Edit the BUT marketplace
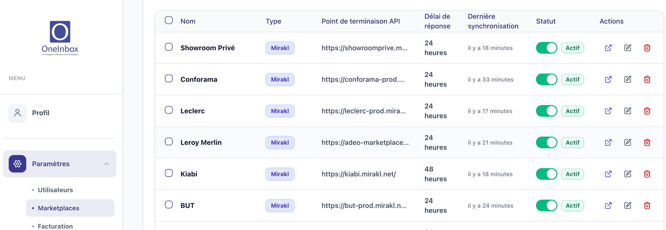Viewport: 666px width, 230px height. tap(628, 206)
